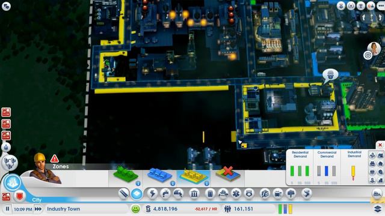Open the Police badge menu
Image resolution: width=385 pixels, height=216 pixels.
click(249, 194)
